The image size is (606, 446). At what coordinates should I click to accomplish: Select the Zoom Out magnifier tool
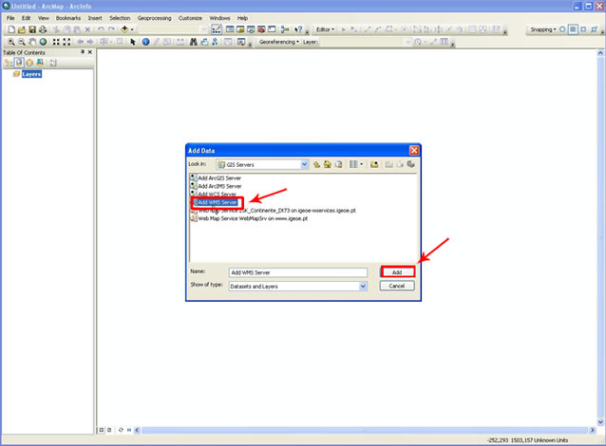pos(22,42)
